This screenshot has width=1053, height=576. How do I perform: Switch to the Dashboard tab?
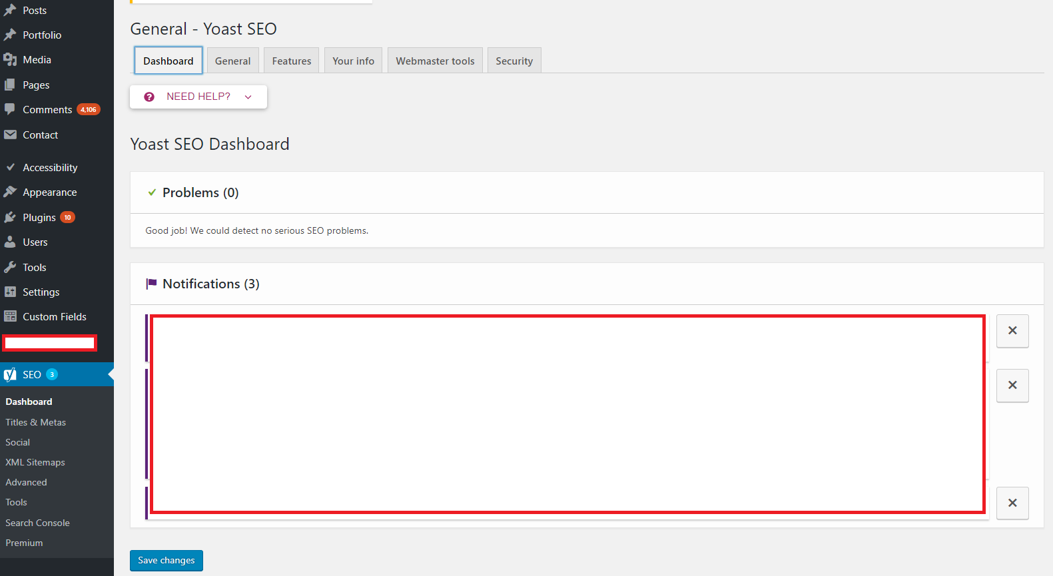(x=169, y=61)
